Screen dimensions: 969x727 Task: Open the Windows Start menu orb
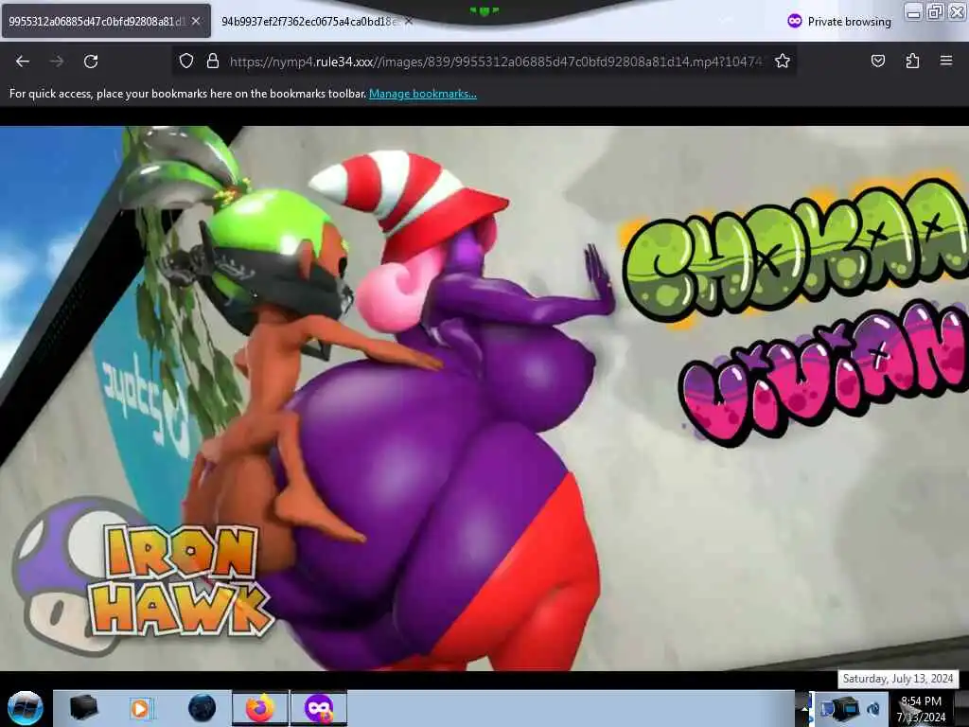pos(25,708)
